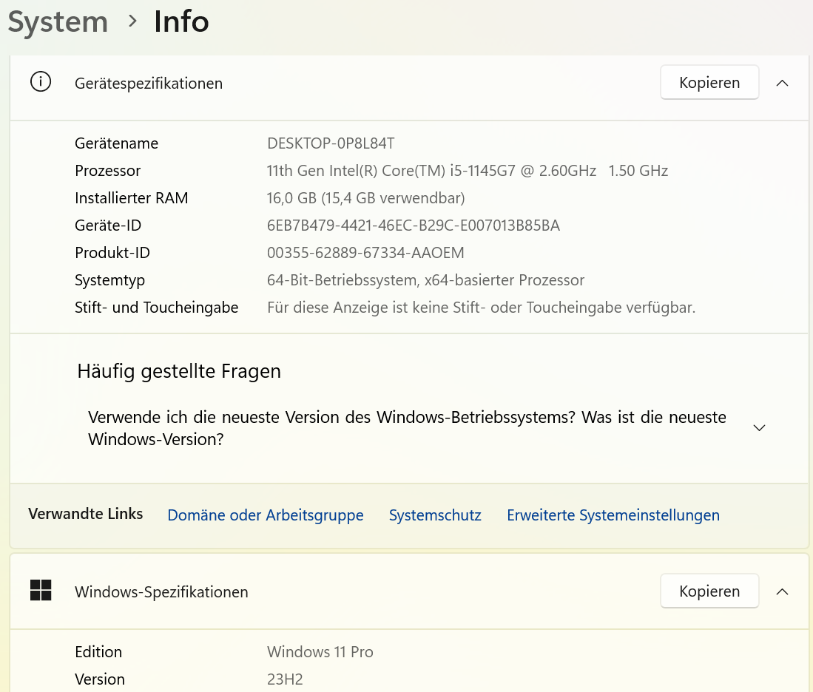This screenshot has height=692, width=813.
Task: Select Edition value Windows 11 Pro
Action: point(320,652)
